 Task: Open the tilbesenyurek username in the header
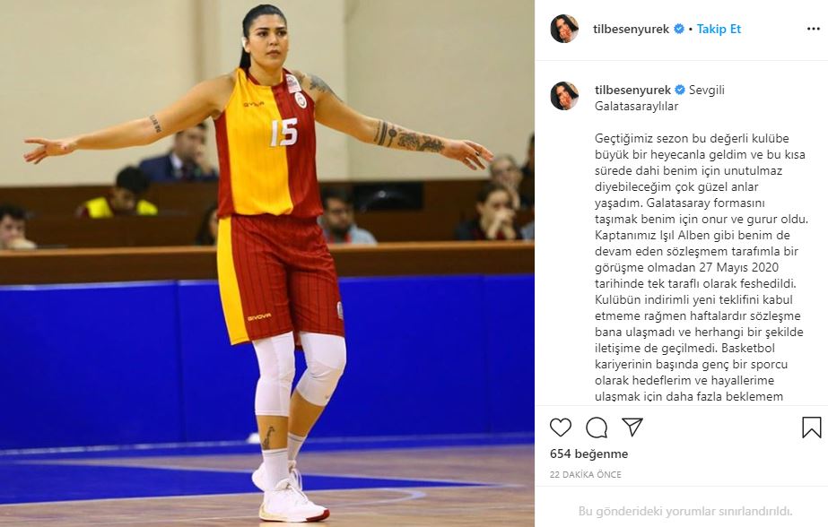pyautogui.click(x=631, y=29)
